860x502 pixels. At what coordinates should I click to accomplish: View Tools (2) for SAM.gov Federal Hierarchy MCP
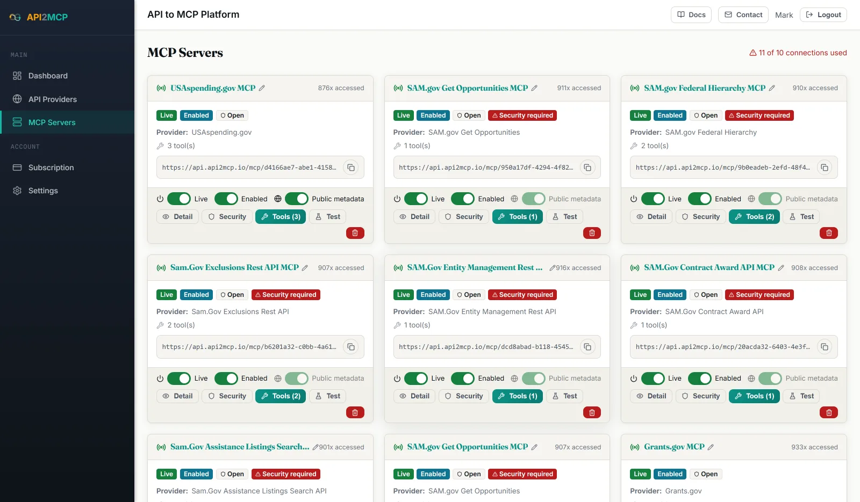click(x=754, y=217)
